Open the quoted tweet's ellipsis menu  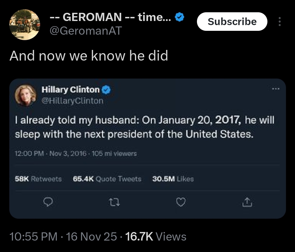tap(276, 88)
